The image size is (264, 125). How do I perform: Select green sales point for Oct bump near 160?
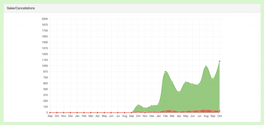(138, 105)
